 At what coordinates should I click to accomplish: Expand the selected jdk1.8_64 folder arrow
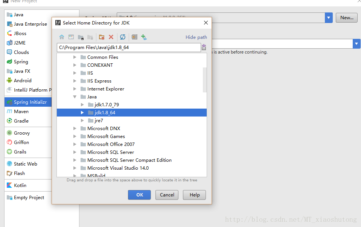tap(82, 113)
